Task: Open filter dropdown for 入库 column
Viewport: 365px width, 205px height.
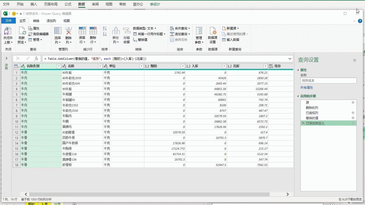Action: point(224,66)
